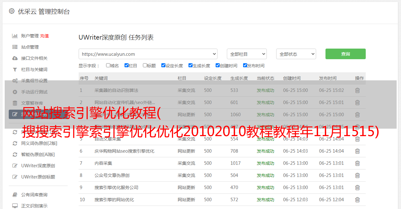
Task: Click the cloud upload icon for 接口文件相关
Action: [15, 58]
